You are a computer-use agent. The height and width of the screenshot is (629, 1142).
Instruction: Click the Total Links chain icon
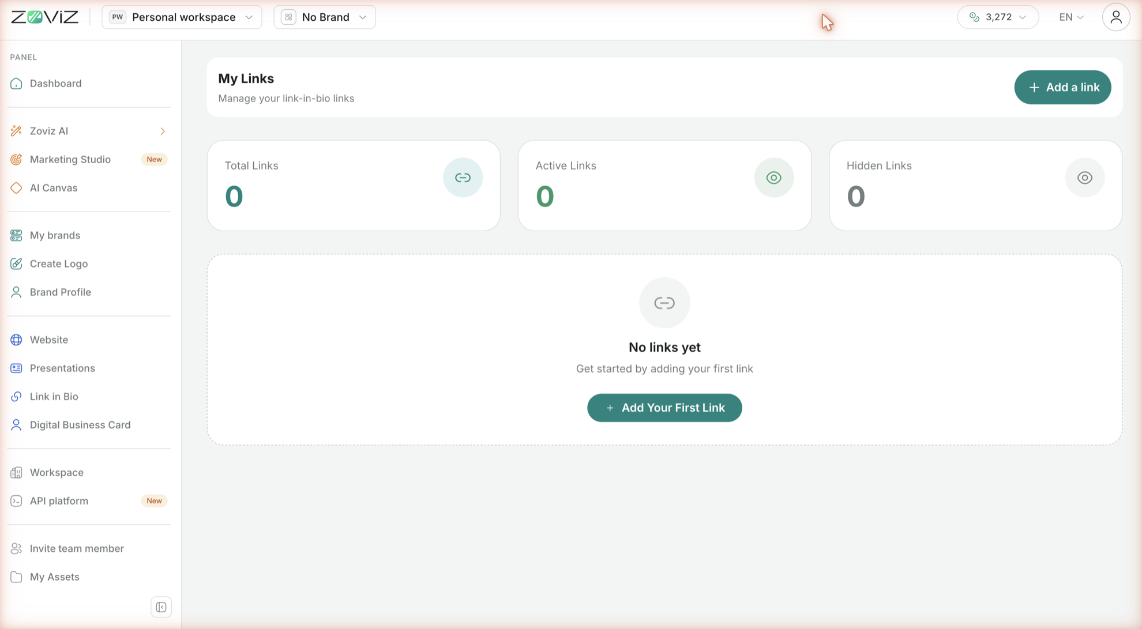(463, 178)
